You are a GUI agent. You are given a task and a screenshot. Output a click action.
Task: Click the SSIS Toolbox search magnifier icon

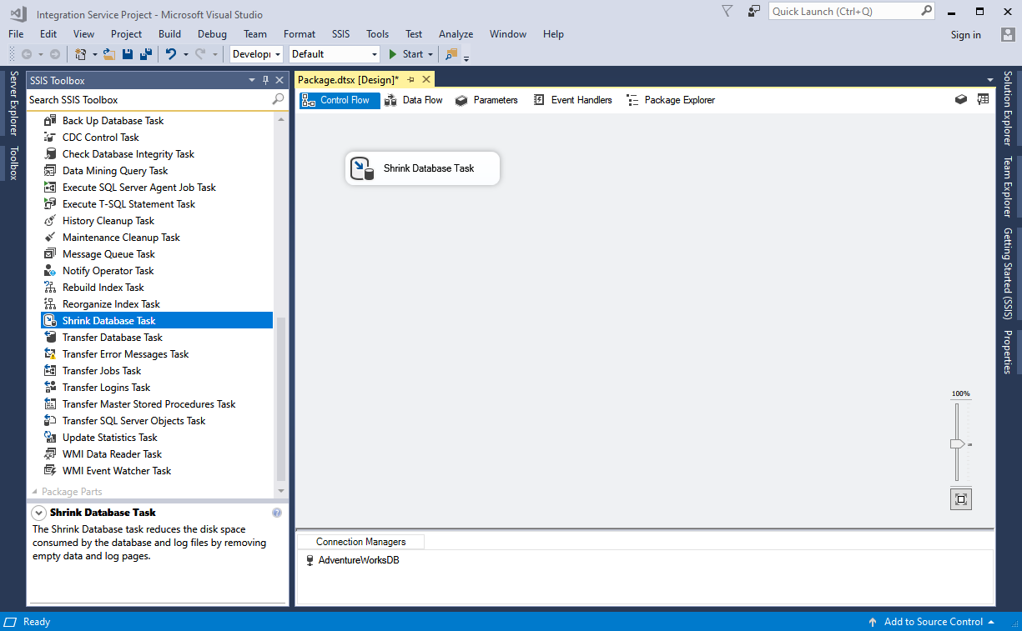pos(279,99)
